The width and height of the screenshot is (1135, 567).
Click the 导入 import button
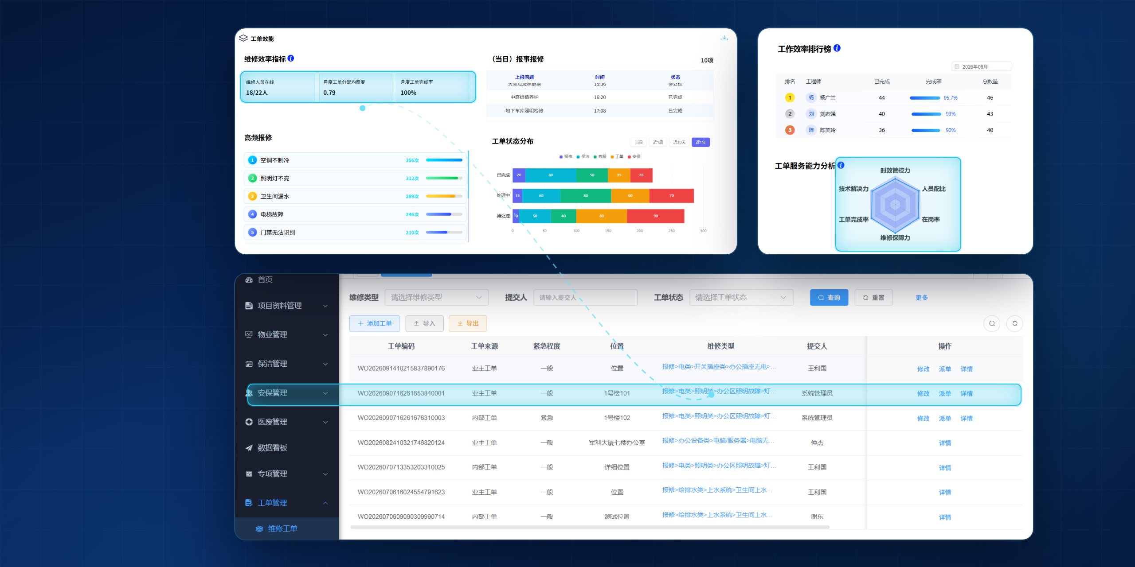coord(424,323)
